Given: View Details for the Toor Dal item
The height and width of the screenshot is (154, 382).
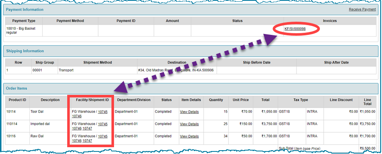Looking at the screenshot, I should (x=189, y=112).
